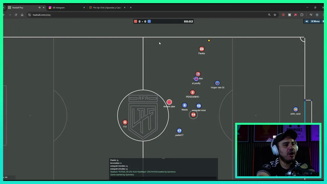Click the "Game started by Quintana" message
The image size is (327, 184).
tap(122, 175)
